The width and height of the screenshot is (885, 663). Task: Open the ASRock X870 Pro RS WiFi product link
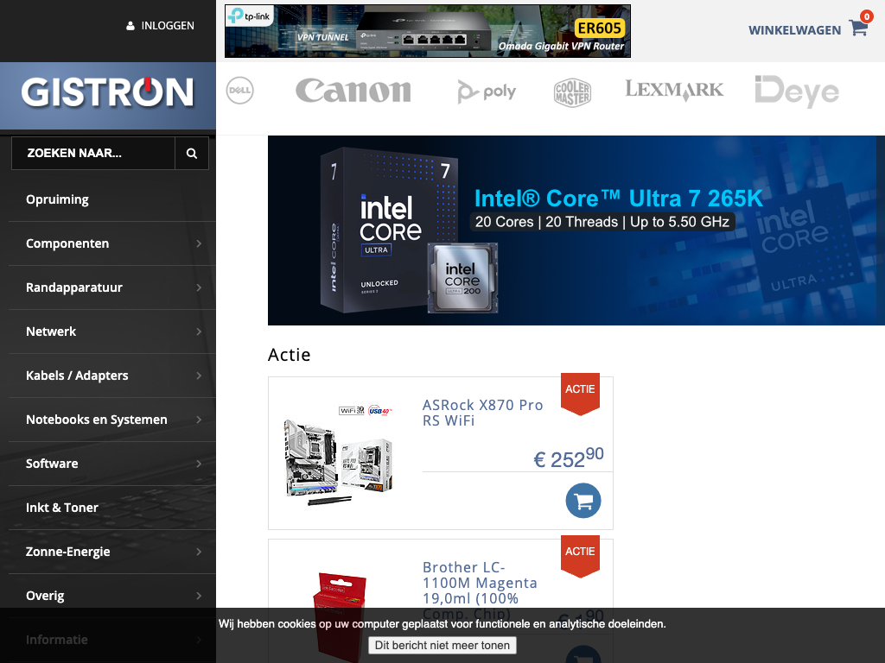pyautogui.click(x=482, y=413)
